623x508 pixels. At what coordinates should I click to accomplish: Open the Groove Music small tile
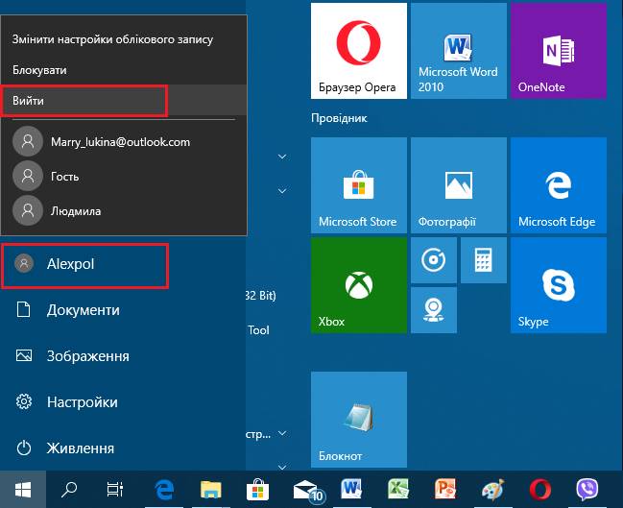[434, 260]
